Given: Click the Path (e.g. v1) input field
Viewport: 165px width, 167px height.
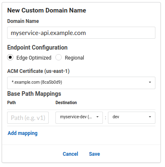Looking at the screenshot, I should click(28, 117).
